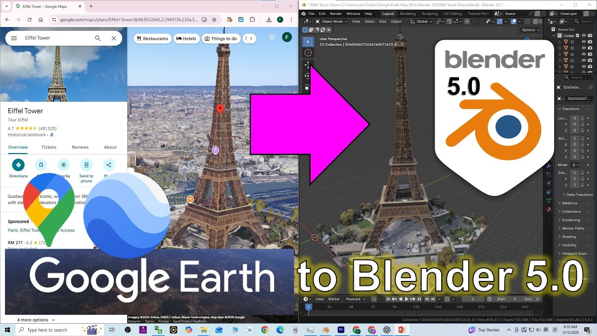This screenshot has width=597, height=336.
Task: Open the Eiffel Tower photo in the sidebar
Action: click(x=63, y=74)
